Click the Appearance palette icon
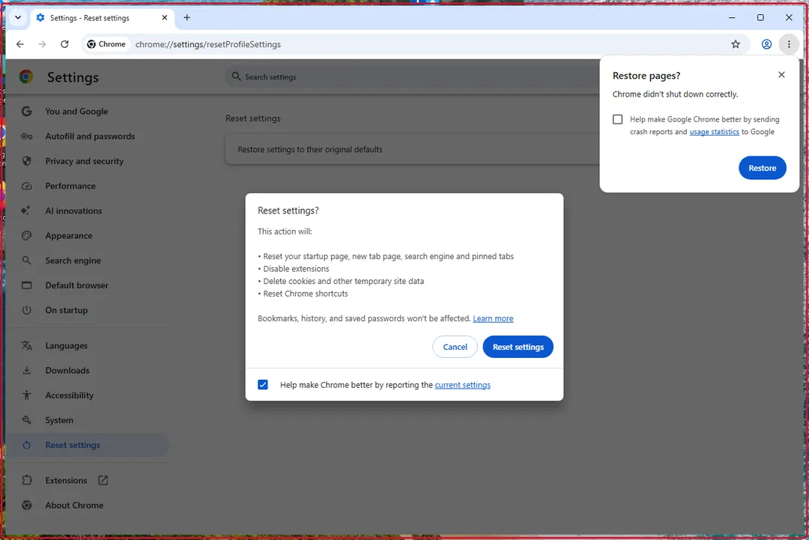The width and height of the screenshot is (809, 540). point(26,236)
